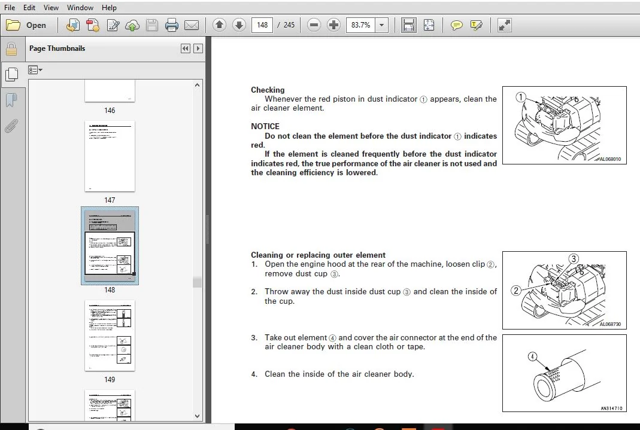Screen dimensions: 640x430
Task: Click the cloud upload icon
Action: point(132,25)
